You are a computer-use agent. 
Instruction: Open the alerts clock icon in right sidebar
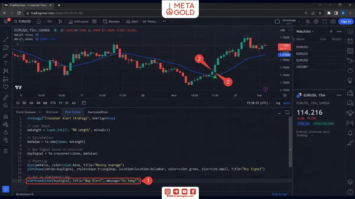coord(350,41)
